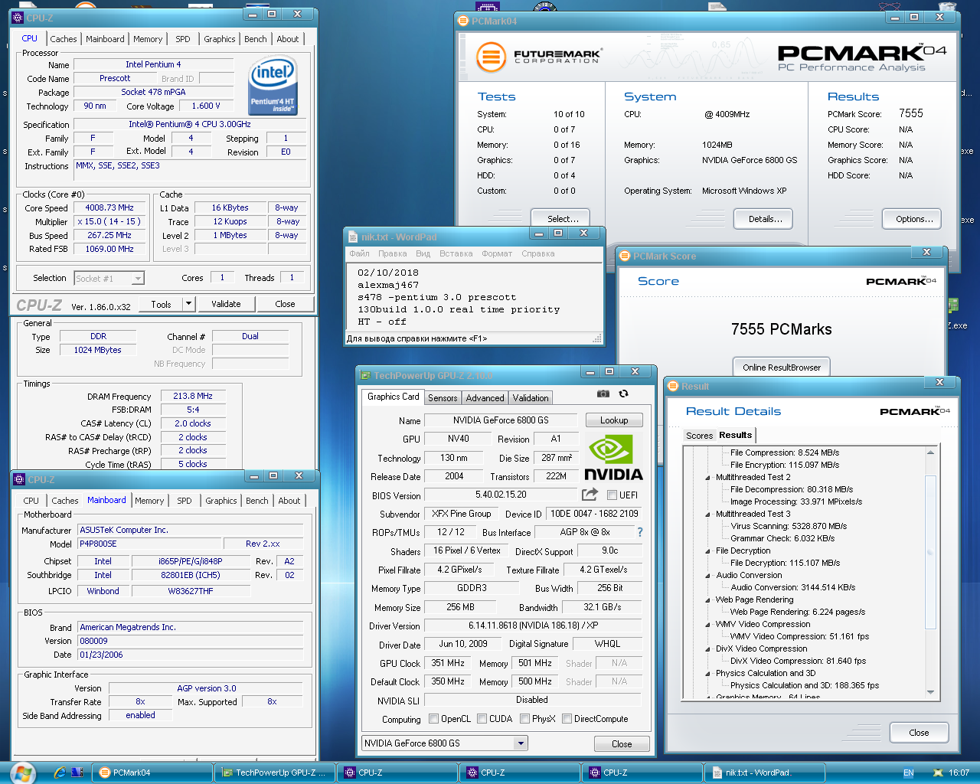Viewport: 980px width, 784px height.
Task: Click the EN language indicator in tray
Action: [x=909, y=773]
